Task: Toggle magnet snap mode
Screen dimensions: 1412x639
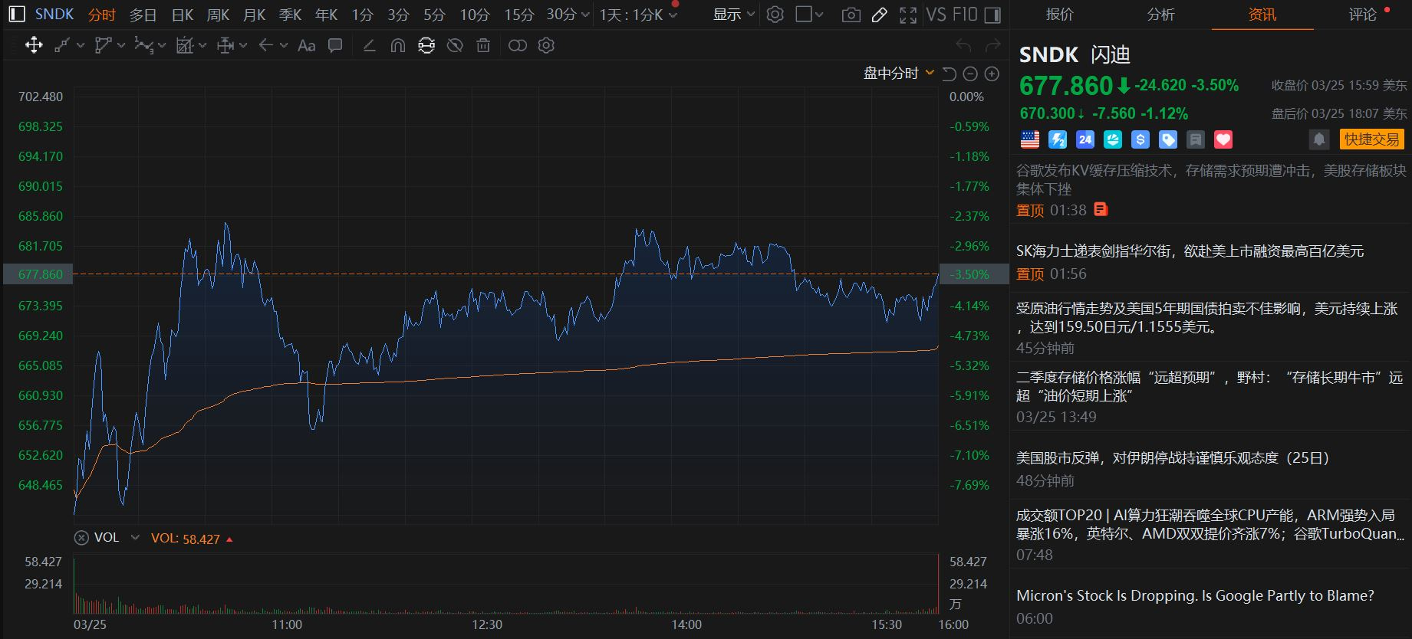Action: click(397, 45)
